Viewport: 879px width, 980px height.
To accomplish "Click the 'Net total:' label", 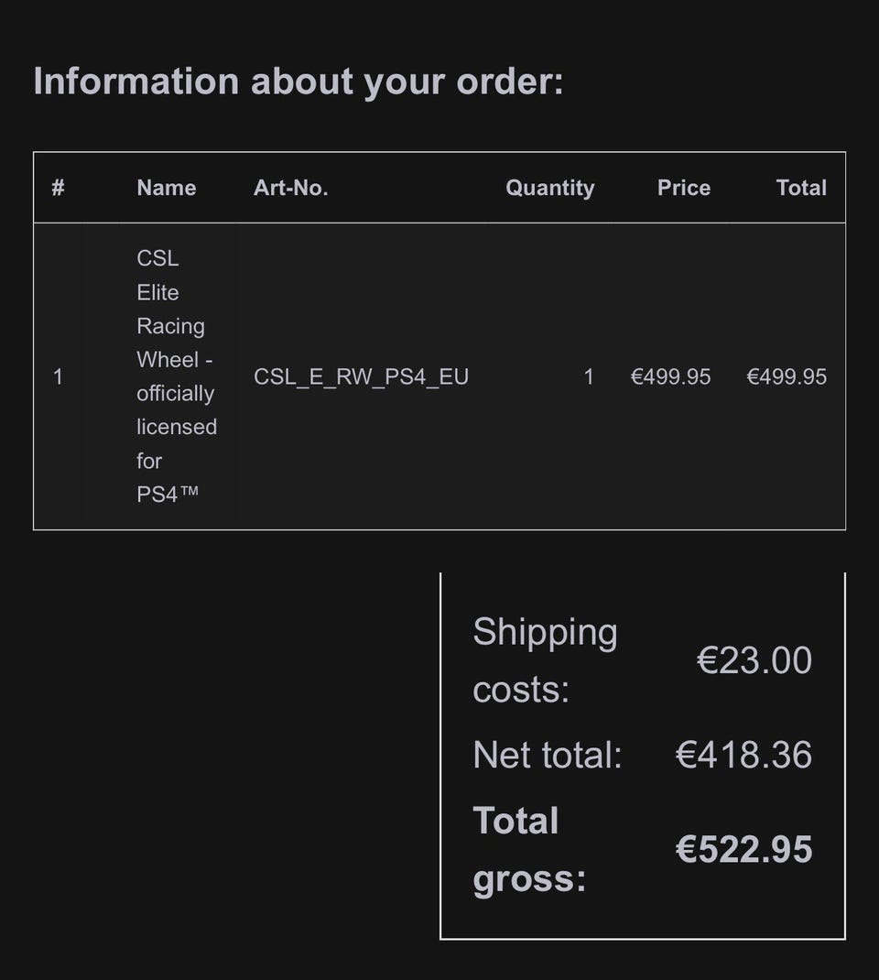I will (547, 755).
